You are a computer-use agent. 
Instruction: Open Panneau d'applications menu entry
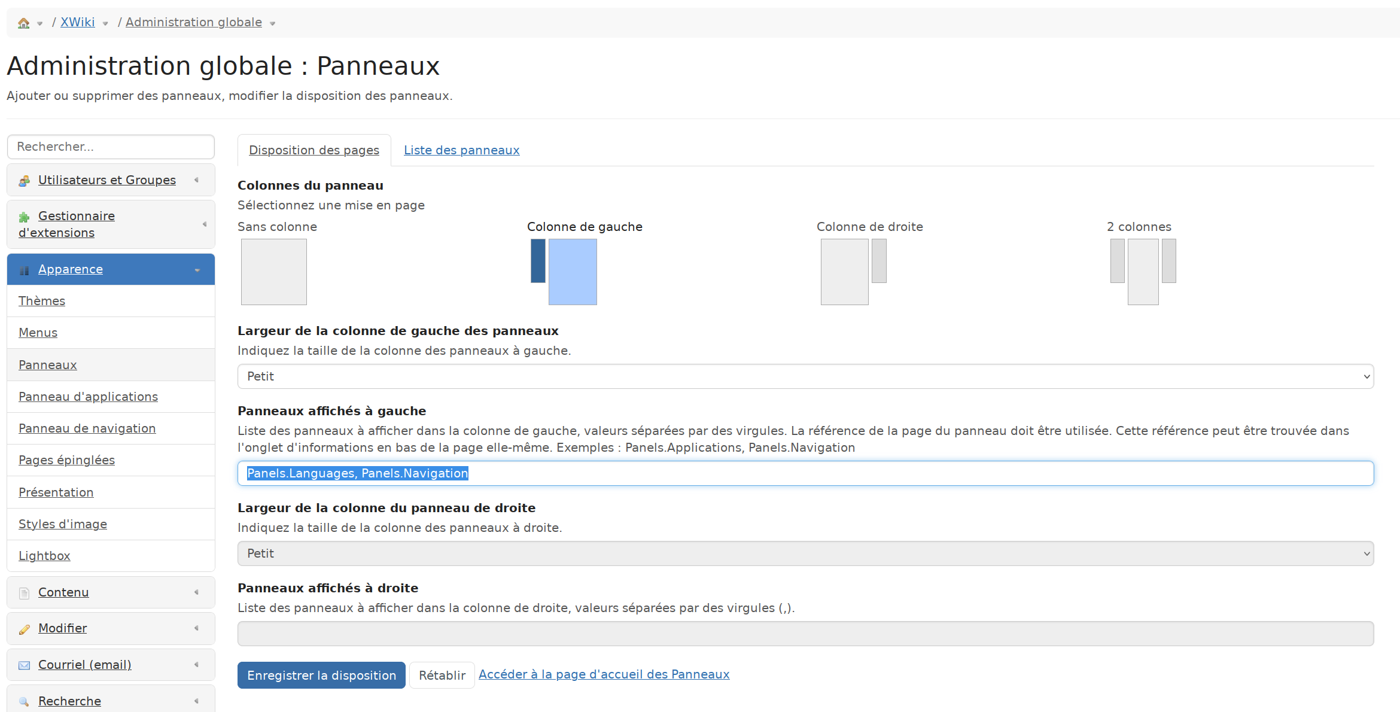pyautogui.click(x=88, y=397)
